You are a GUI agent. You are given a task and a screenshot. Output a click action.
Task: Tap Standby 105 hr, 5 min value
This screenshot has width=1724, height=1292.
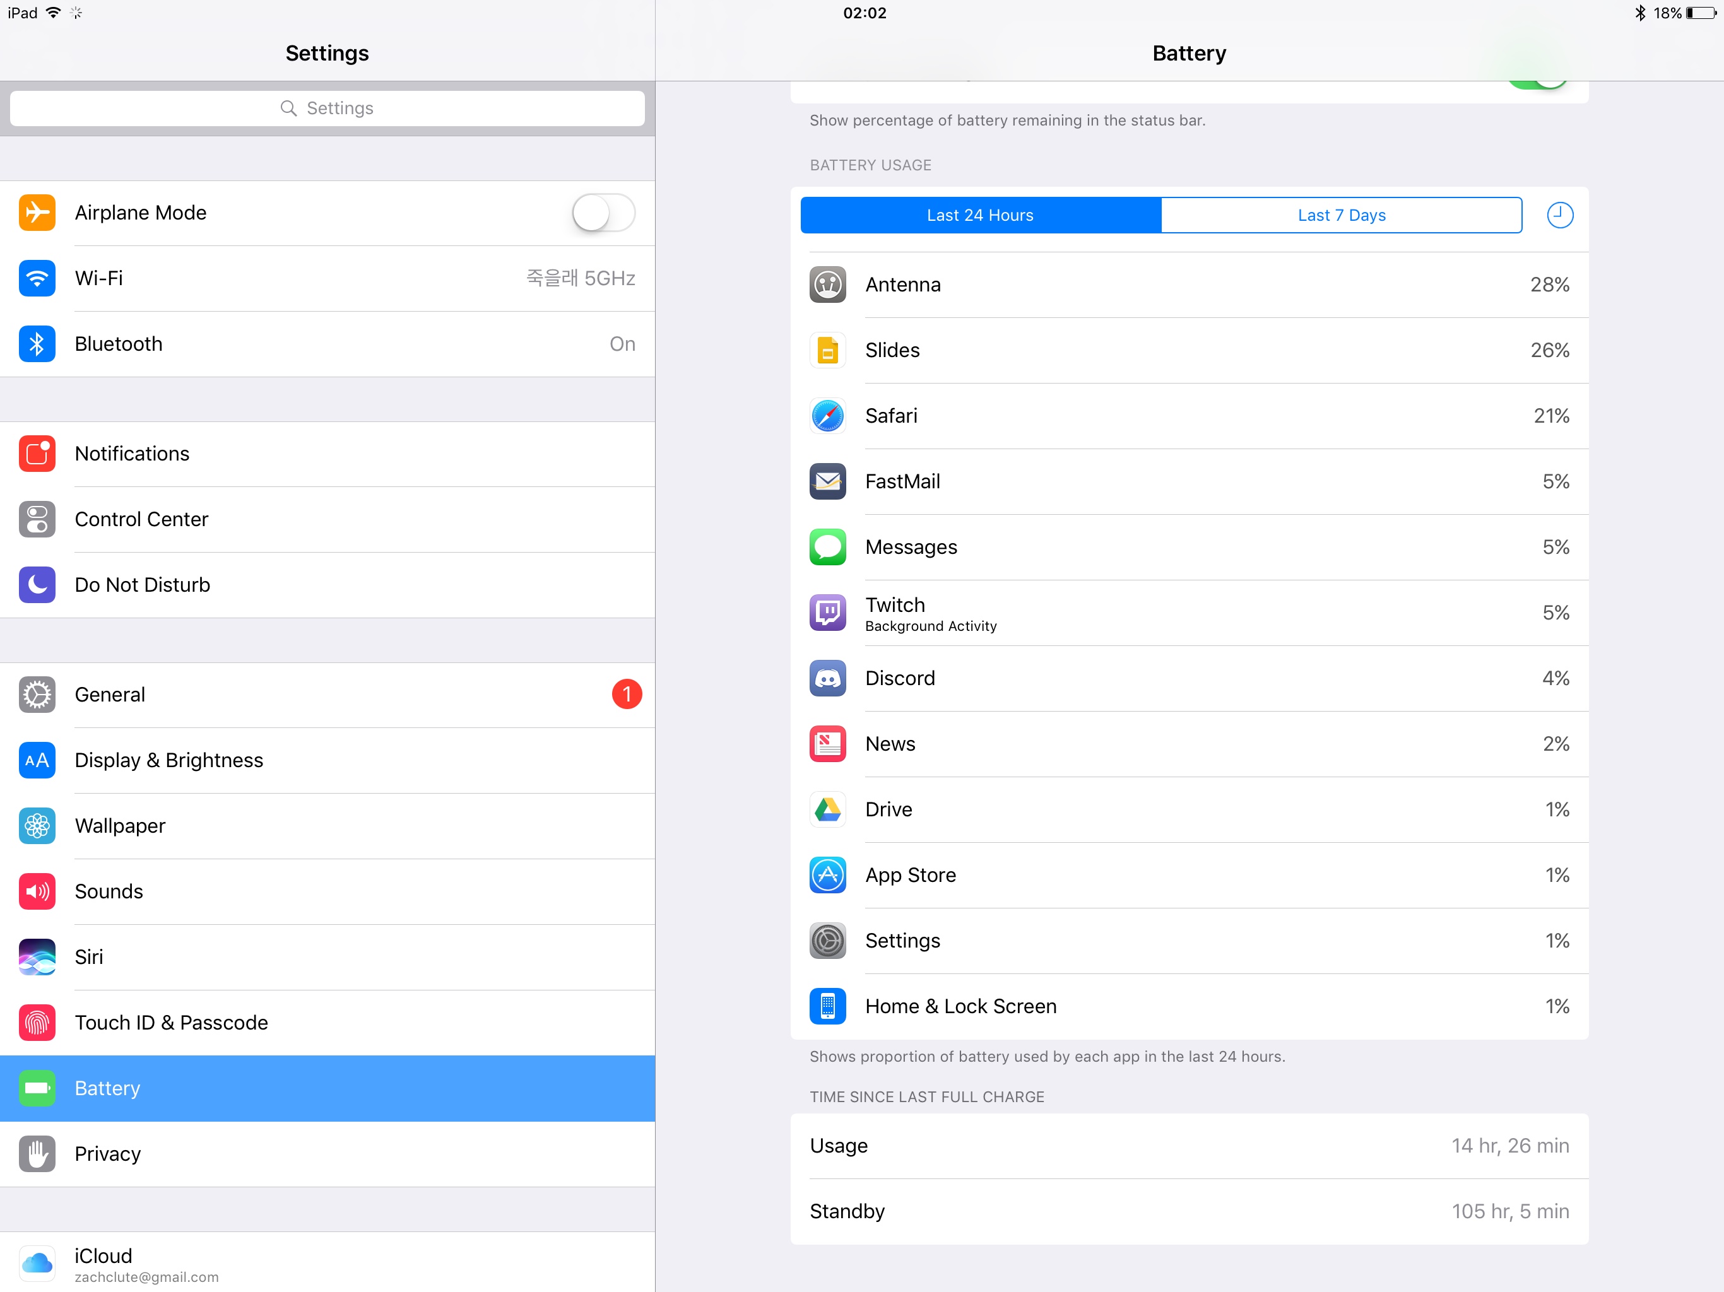1509,1211
